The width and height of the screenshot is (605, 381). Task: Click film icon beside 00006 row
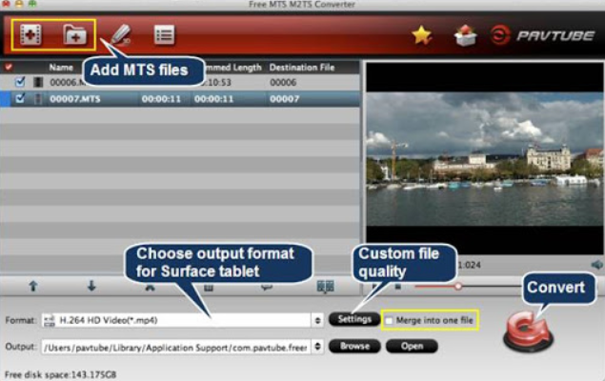38,82
